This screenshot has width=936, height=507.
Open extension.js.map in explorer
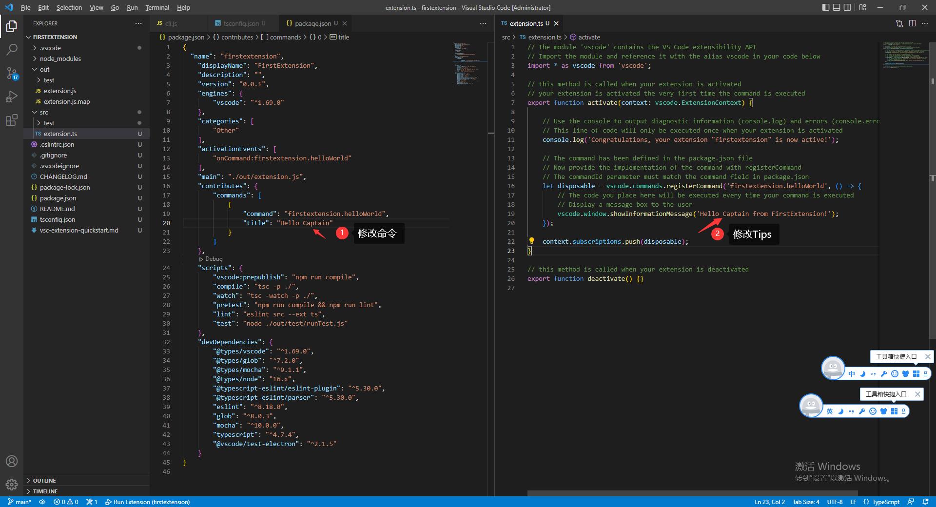coord(67,101)
